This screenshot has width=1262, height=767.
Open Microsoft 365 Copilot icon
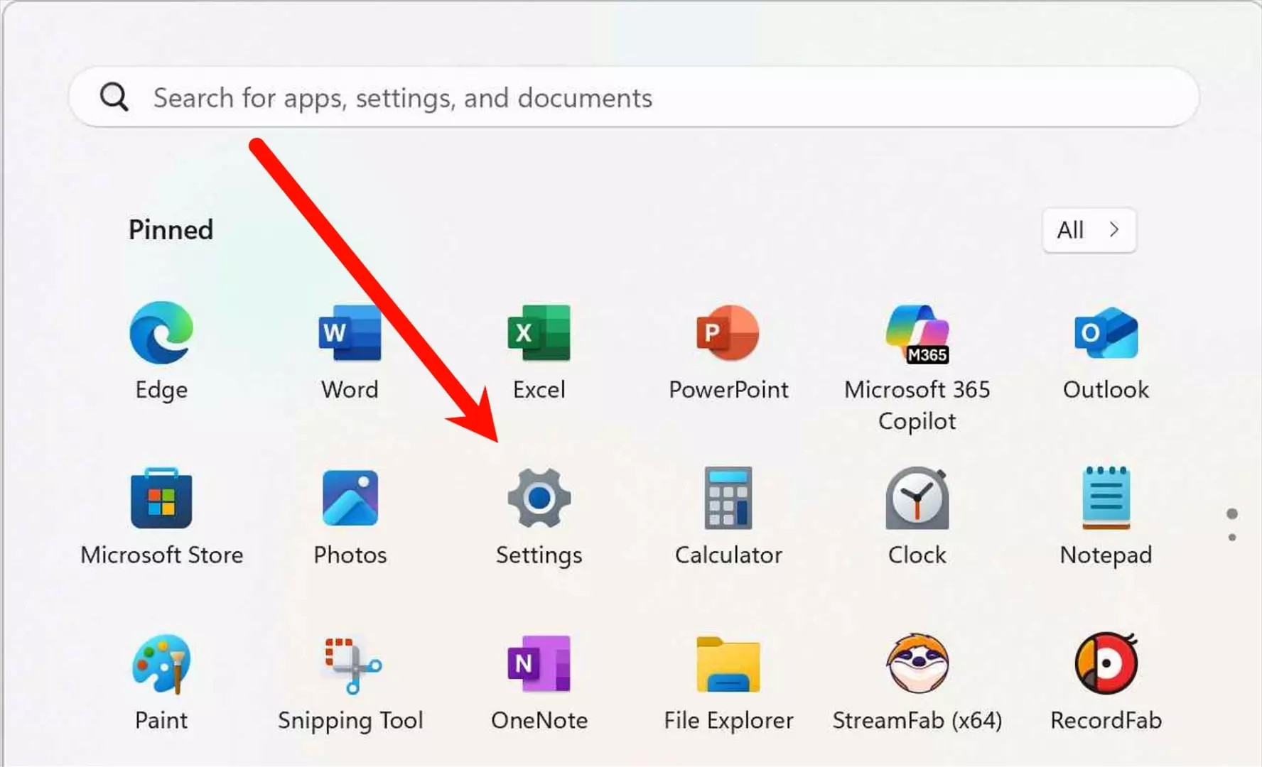click(x=917, y=334)
